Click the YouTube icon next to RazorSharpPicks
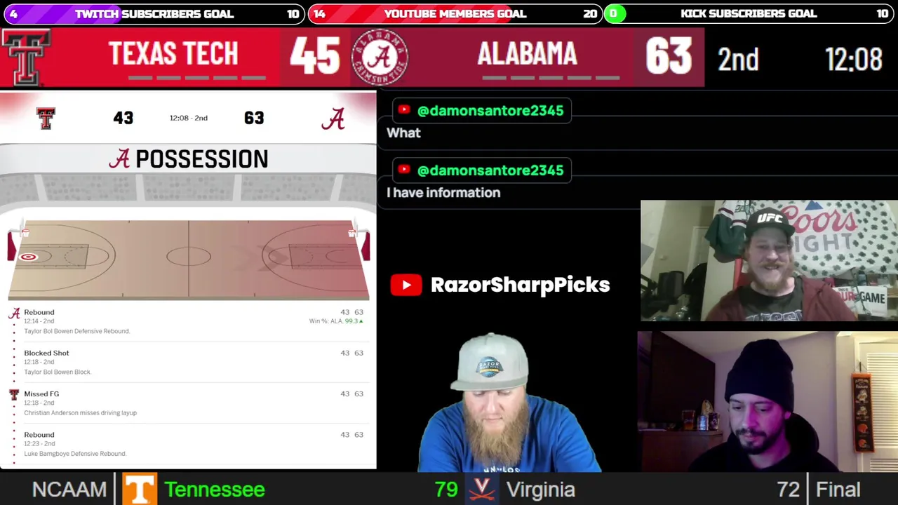 (x=406, y=285)
